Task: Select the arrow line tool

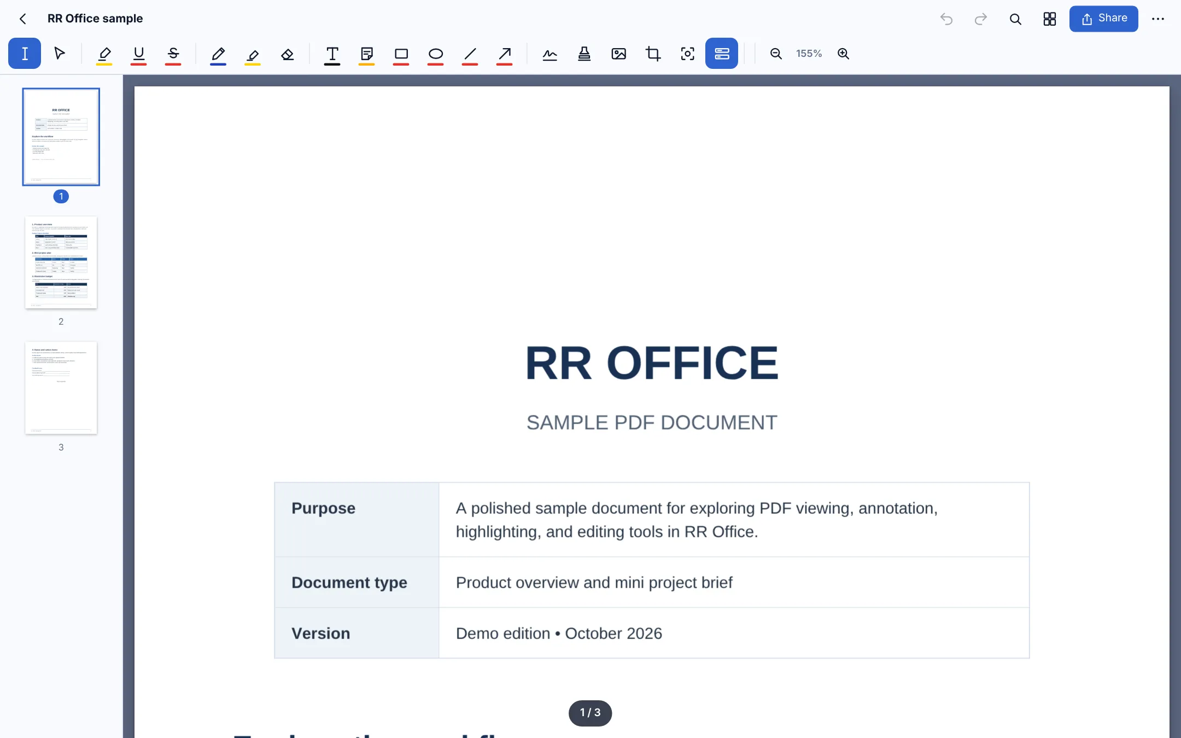Action: coord(504,55)
